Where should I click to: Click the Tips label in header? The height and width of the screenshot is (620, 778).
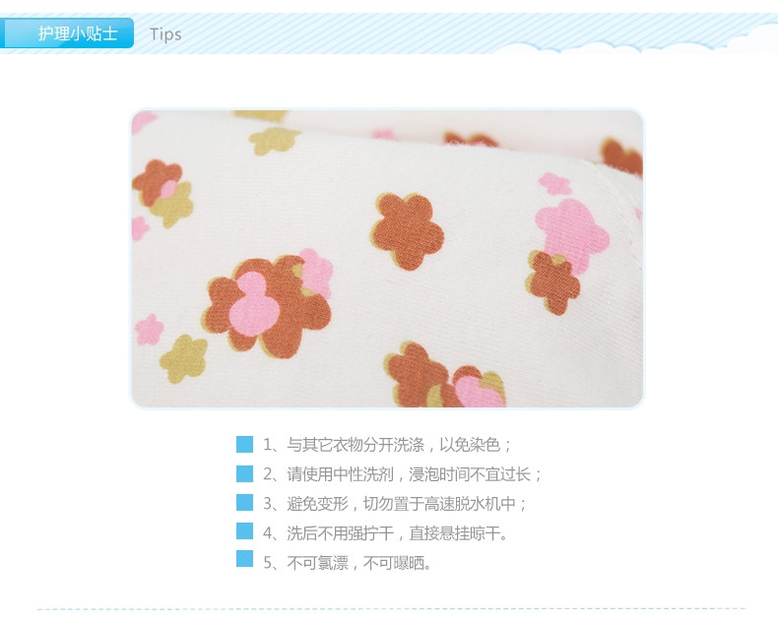pyautogui.click(x=165, y=34)
